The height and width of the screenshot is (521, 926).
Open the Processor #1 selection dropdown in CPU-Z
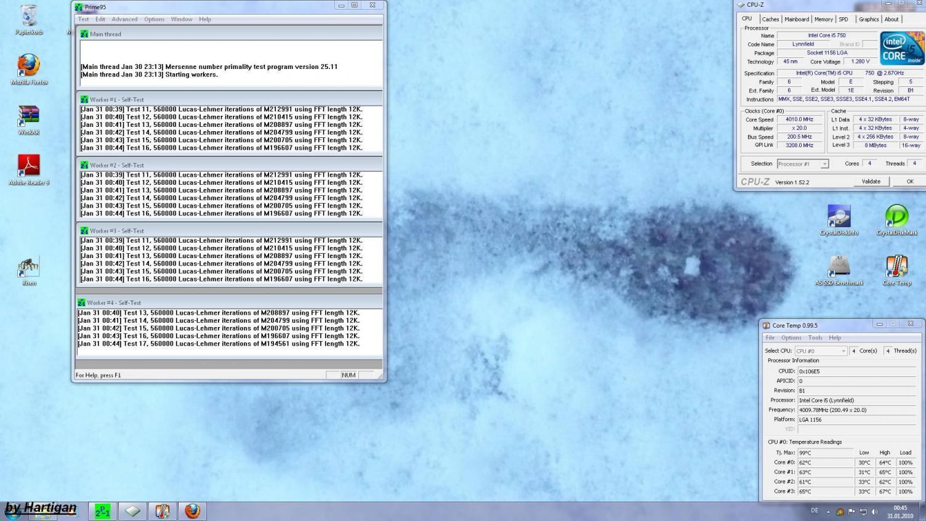[802, 164]
